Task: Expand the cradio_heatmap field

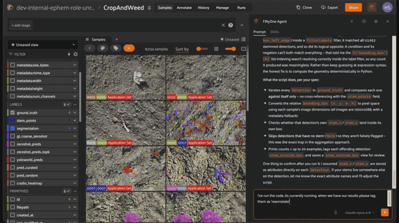Action: pyautogui.click(x=75, y=183)
